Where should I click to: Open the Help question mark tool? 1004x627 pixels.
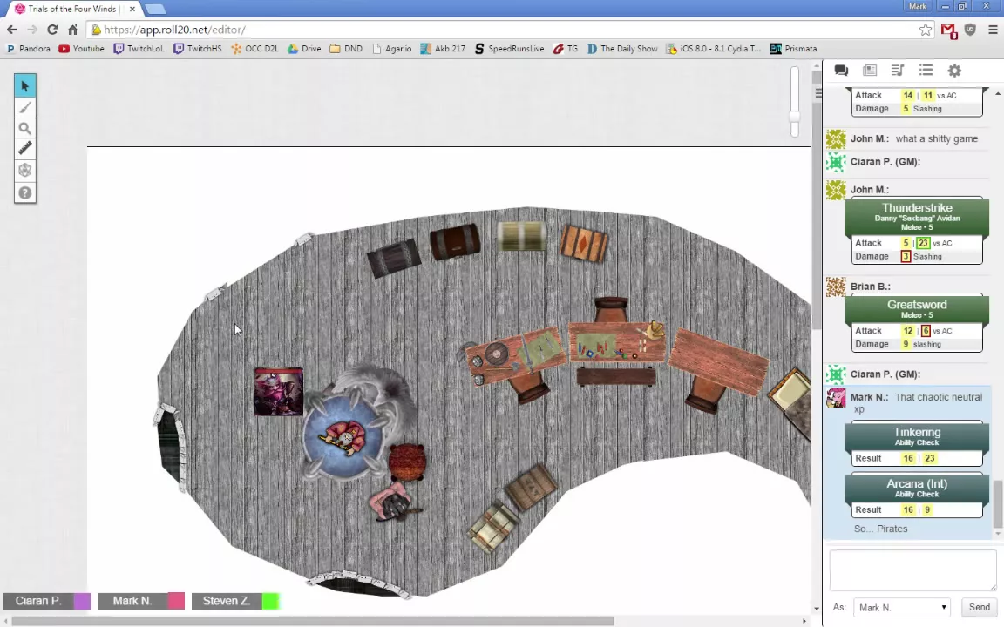pyautogui.click(x=25, y=192)
